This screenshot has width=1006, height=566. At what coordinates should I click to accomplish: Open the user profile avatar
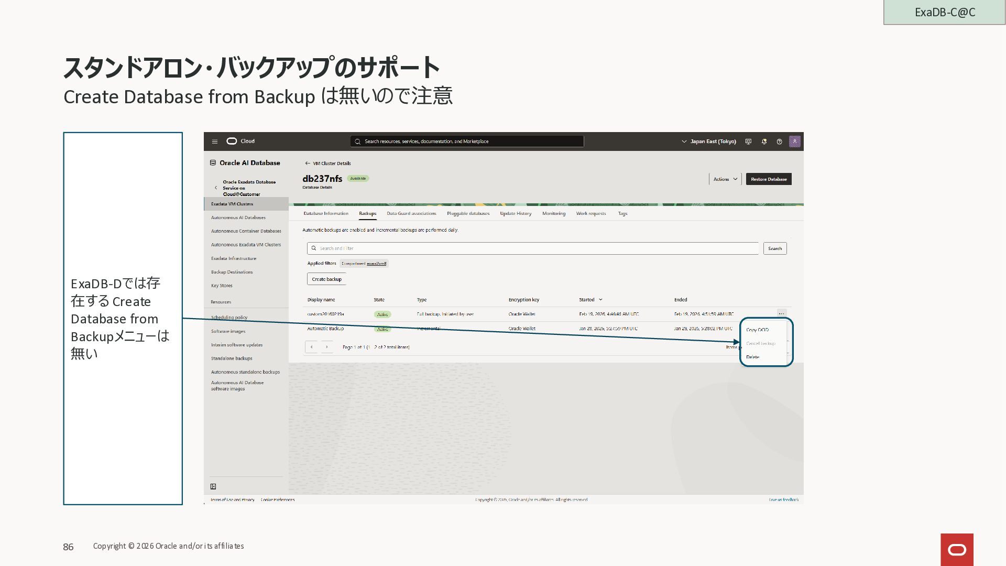coord(794,141)
